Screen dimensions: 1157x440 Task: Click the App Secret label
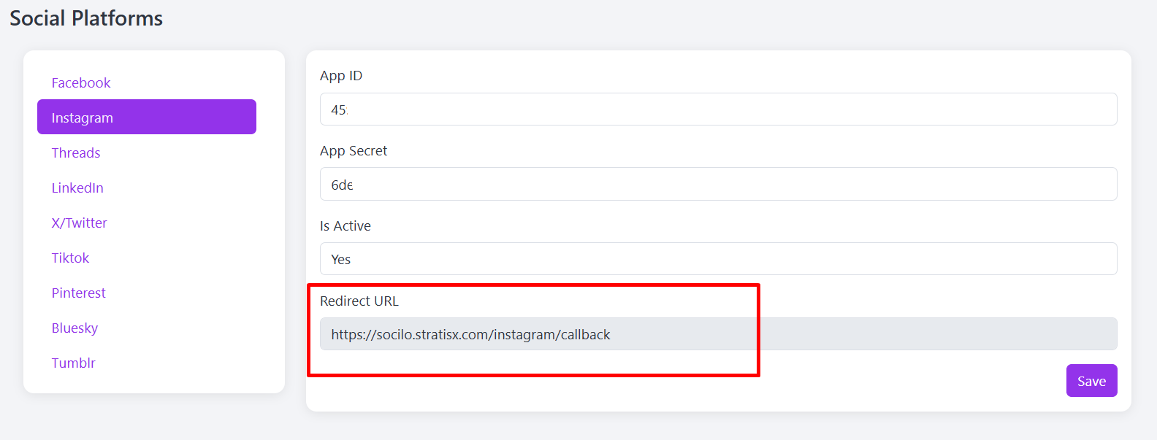point(354,151)
